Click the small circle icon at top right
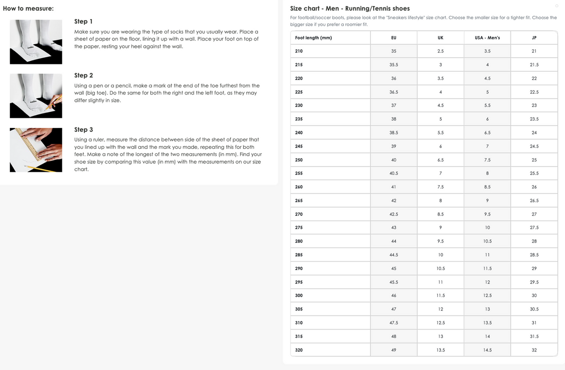Screen dimensions: 565x370 557,6
